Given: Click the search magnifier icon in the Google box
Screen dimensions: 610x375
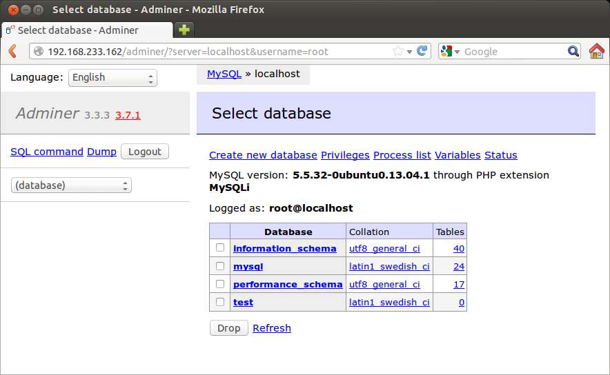Looking at the screenshot, I should pyautogui.click(x=573, y=51).
